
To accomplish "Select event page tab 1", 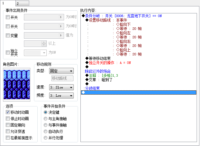I will (x=8, y=3).
